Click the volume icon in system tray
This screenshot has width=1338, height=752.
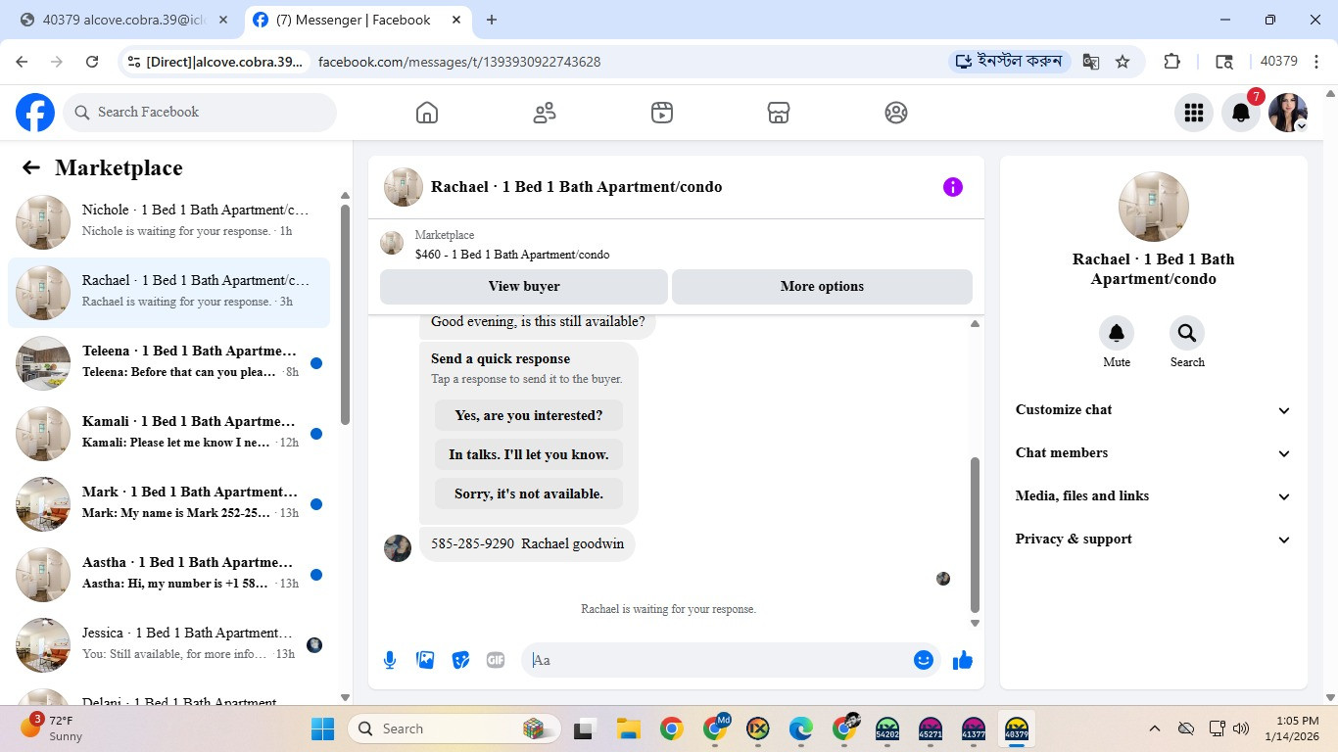tap(1241, 728)
